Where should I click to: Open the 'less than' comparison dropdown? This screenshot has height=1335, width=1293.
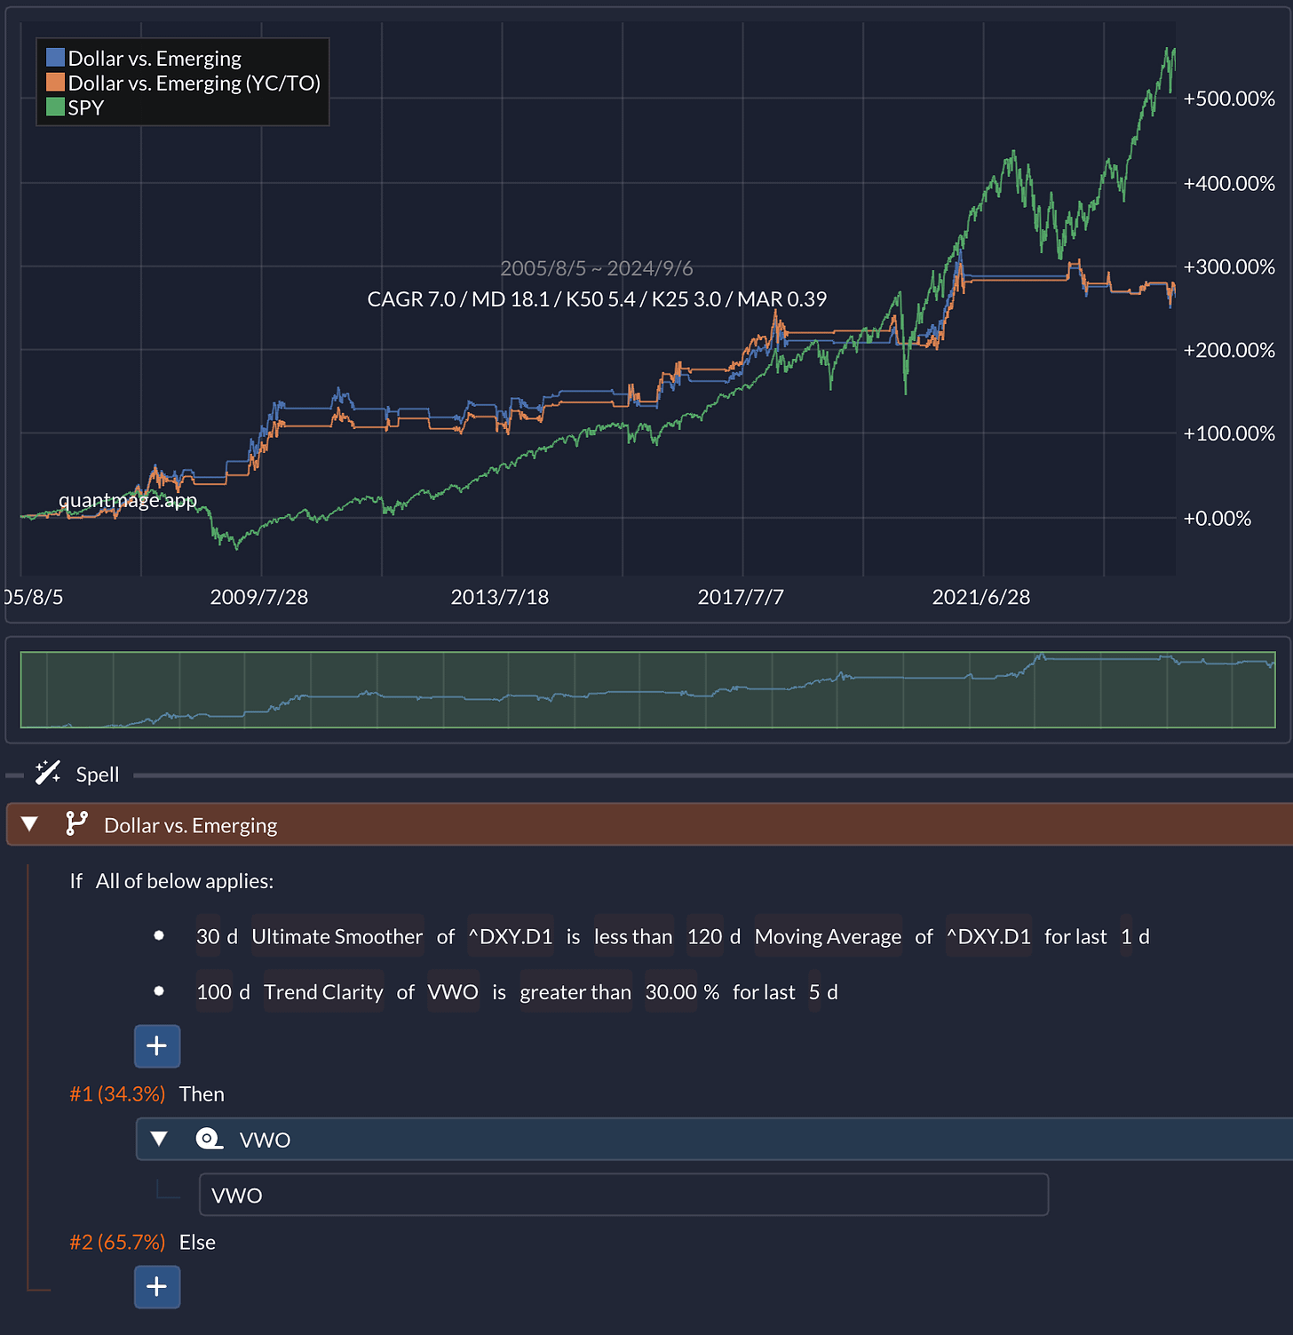(x=633, y=936)
